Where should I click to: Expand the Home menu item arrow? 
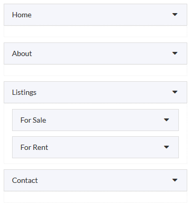point(175,15)
